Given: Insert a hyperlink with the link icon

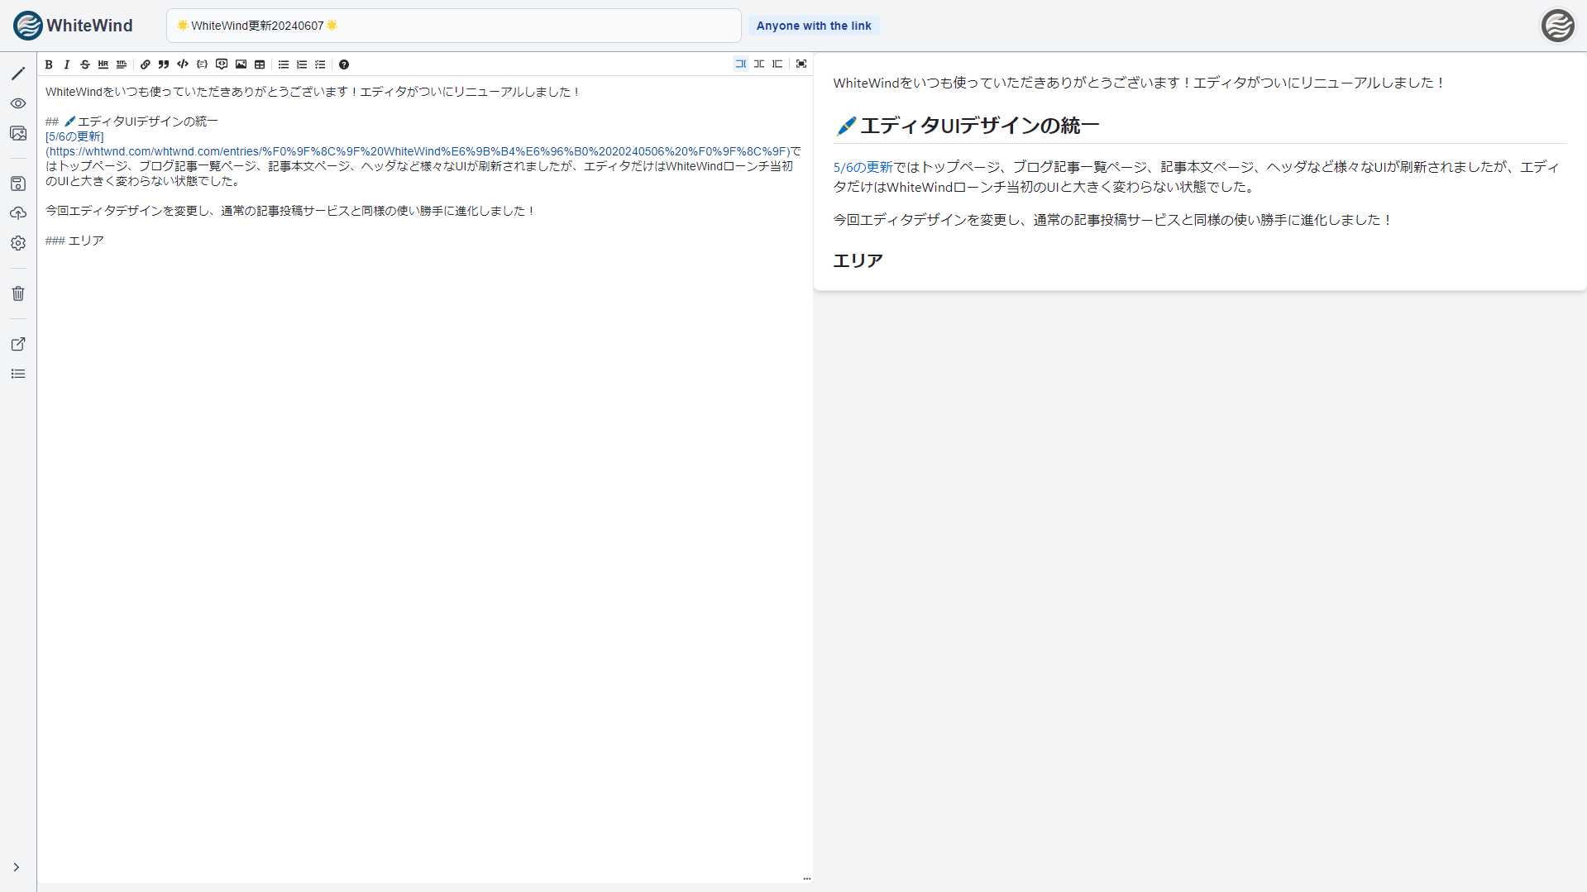Looking at the screenshot, I should tap(146, 64).
